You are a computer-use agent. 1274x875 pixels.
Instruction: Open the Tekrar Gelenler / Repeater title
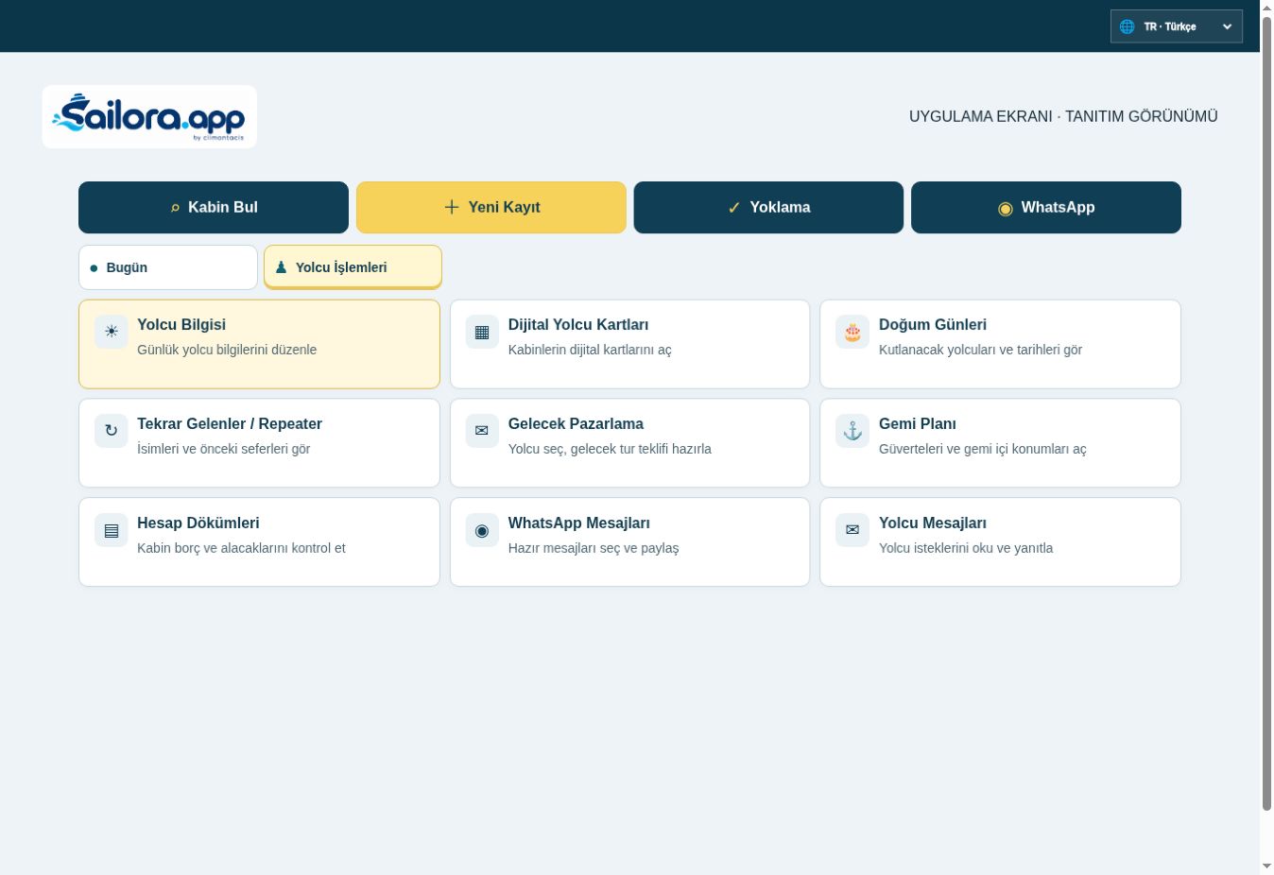pyautogui.click(x=230, y=423)
